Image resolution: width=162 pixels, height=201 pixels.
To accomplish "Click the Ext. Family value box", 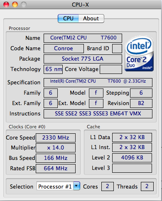I will pos(51,103).
